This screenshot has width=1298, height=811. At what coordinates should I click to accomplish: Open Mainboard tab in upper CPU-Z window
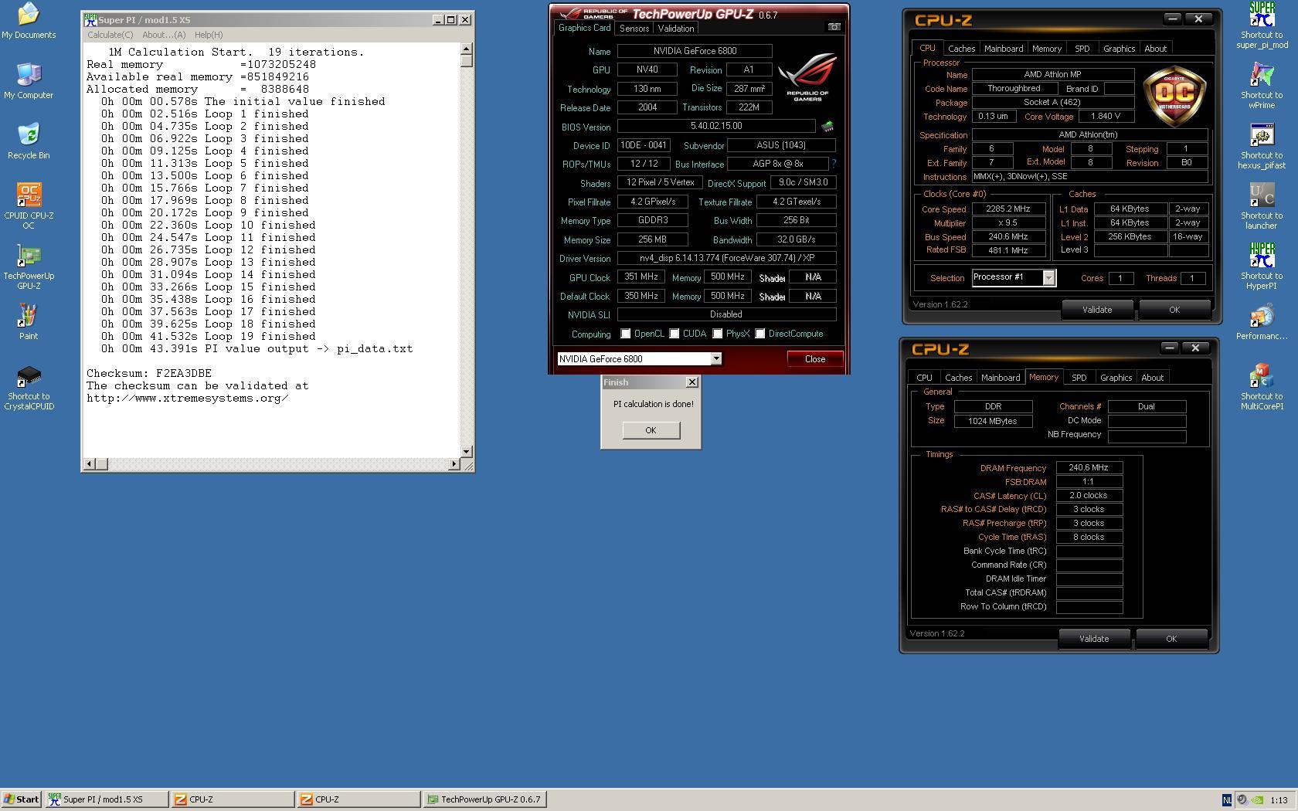[x=1003, y=49]
